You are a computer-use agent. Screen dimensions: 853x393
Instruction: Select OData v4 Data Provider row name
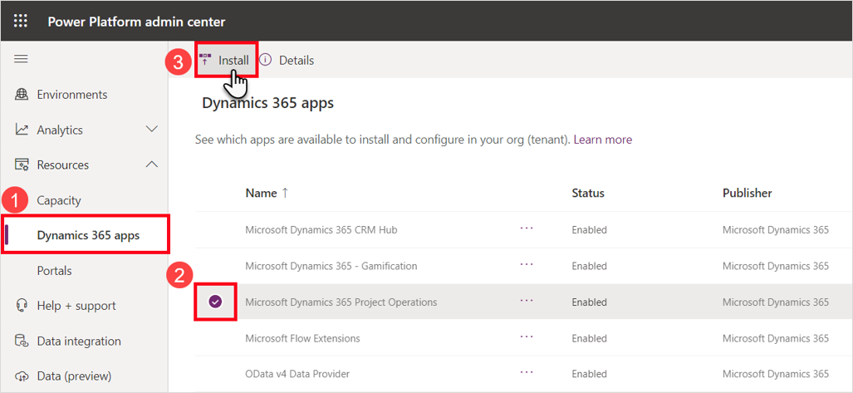pyautogui.click(x=297, y=374)
